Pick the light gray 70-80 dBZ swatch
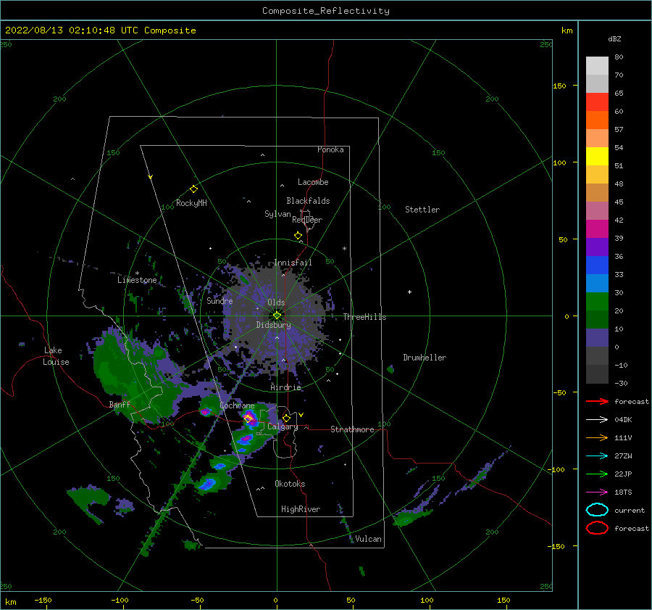 (x=597, y=66)
